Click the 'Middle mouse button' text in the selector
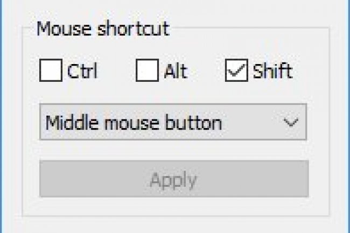Screen dimensions: 350x233 [x=134, y=123]
